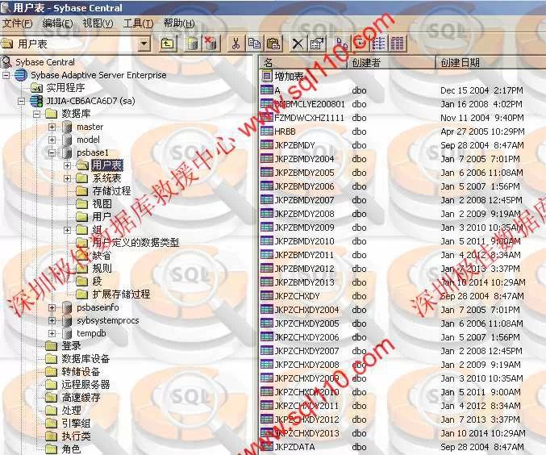
Task: Click the Disconnect toolbar icon with red X
Action: (x=211, y=44)
